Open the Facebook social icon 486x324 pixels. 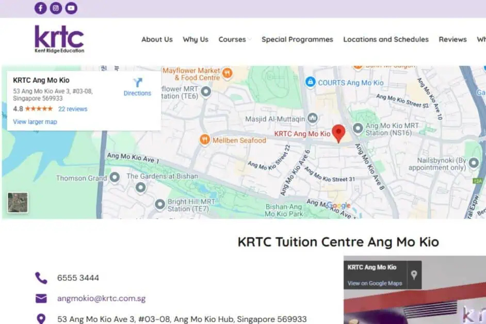41,8
